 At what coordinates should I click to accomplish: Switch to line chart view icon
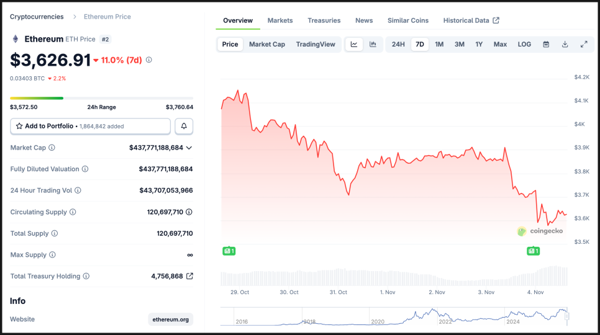(354, 44)
